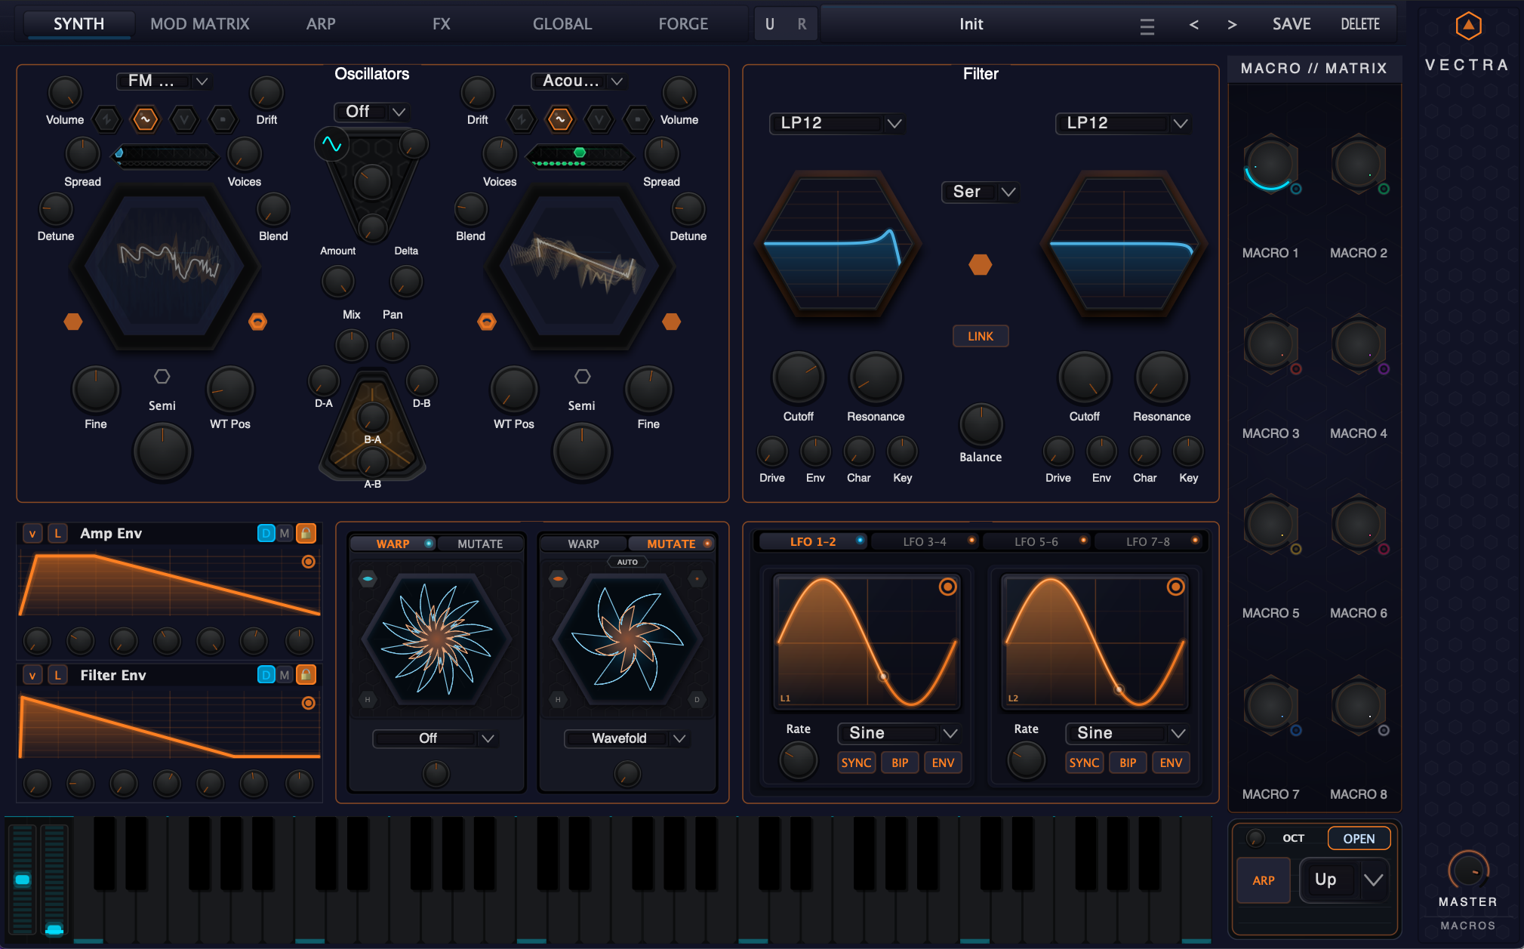Screen dimensions: 1524x949
Task: Open the preset browser menu icon
Action: pyautogui.click(x=1147, y=26)
